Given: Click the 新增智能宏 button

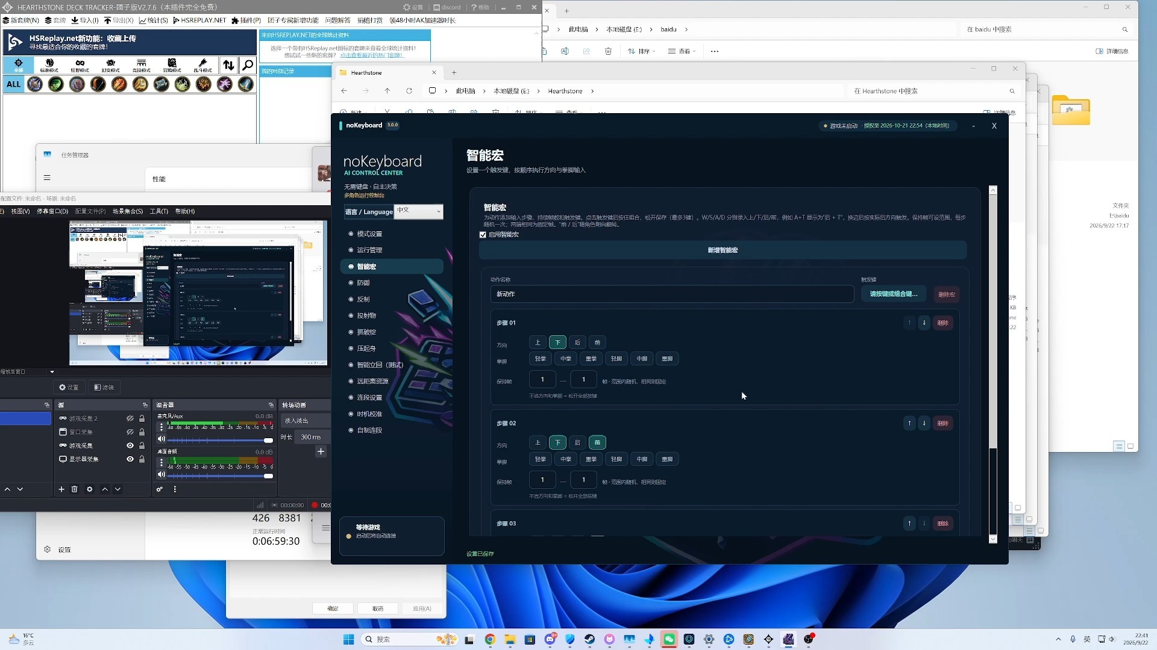Looking at the screenshot, I should [x=723, y=250].
